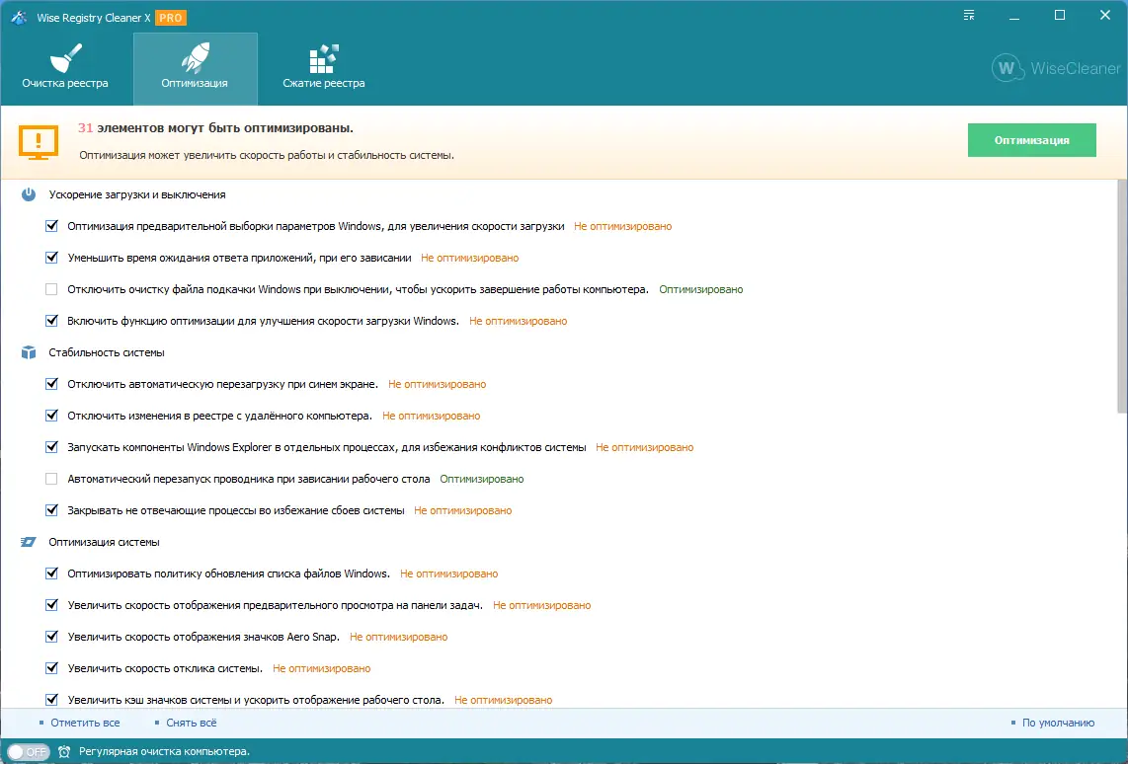
Task: Toggle the regular cleaning OFF switch
Action: 28,752
